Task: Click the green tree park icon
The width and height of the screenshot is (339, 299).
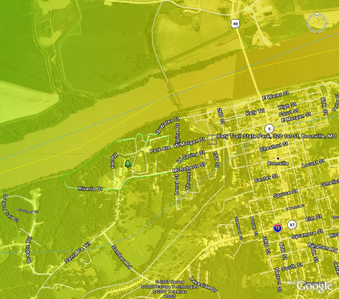Action: pos(128,164)
